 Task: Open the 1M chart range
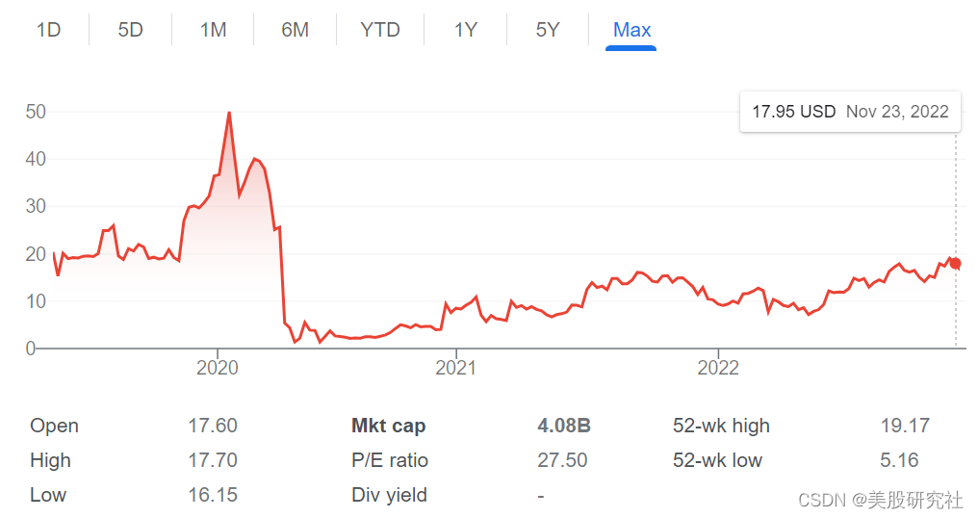(x=213, y=30)
